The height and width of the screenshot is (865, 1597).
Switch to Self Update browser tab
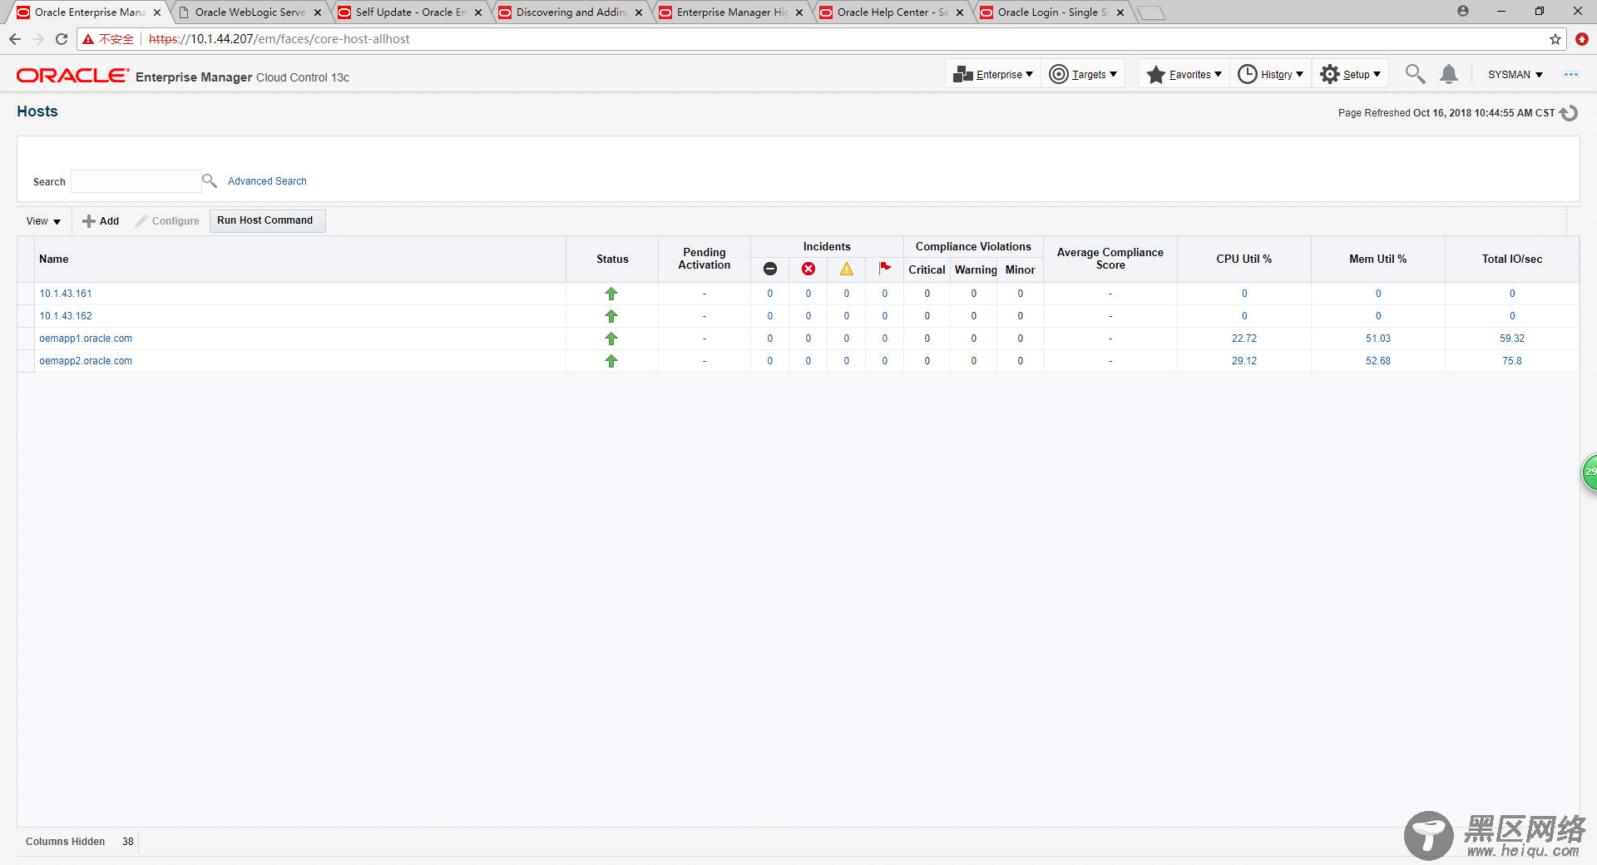(410, 12)
